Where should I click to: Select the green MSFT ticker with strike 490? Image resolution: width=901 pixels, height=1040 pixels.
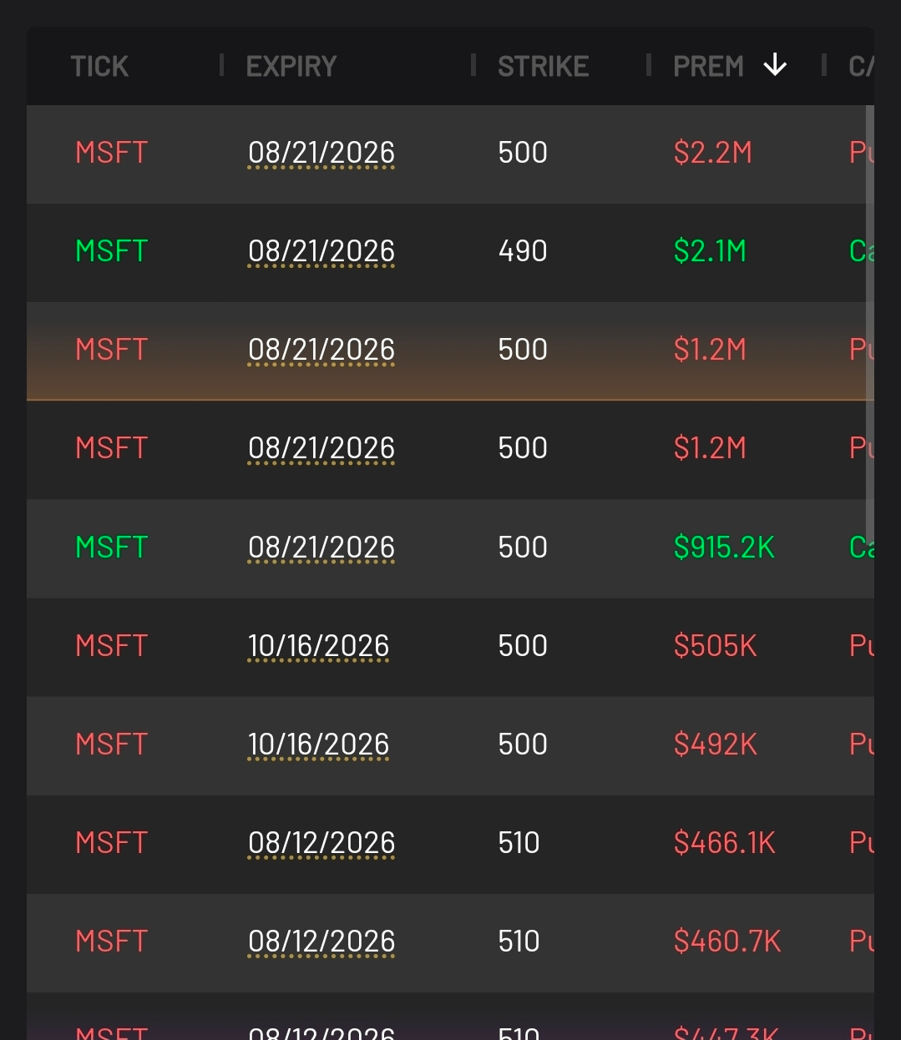[x=112, y=251]
